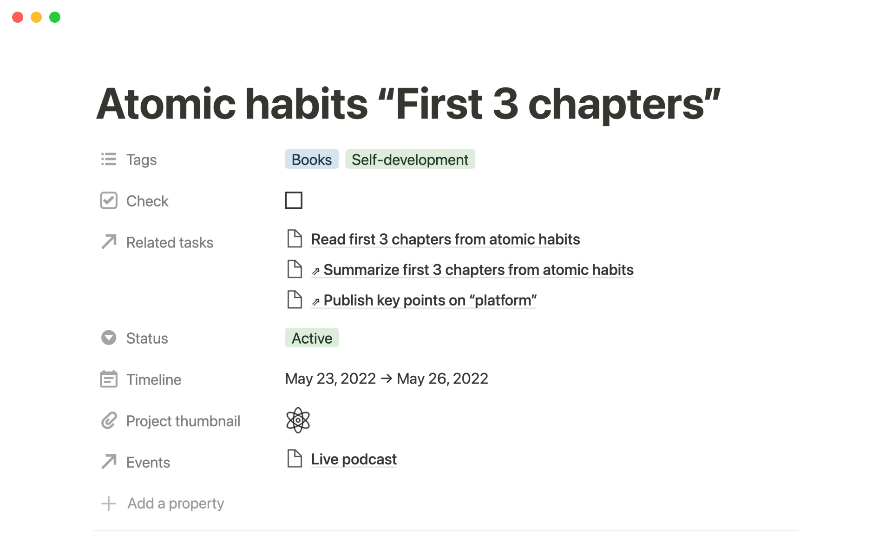Screen dimensions: 892x558
Task: Select the Self-development tag
Action: pyautogui.click(x=410, y=159)
